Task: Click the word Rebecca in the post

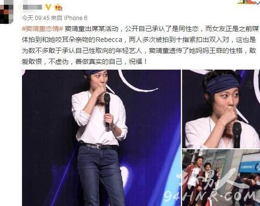Action: pyautogui.click(x=109, y=40)
